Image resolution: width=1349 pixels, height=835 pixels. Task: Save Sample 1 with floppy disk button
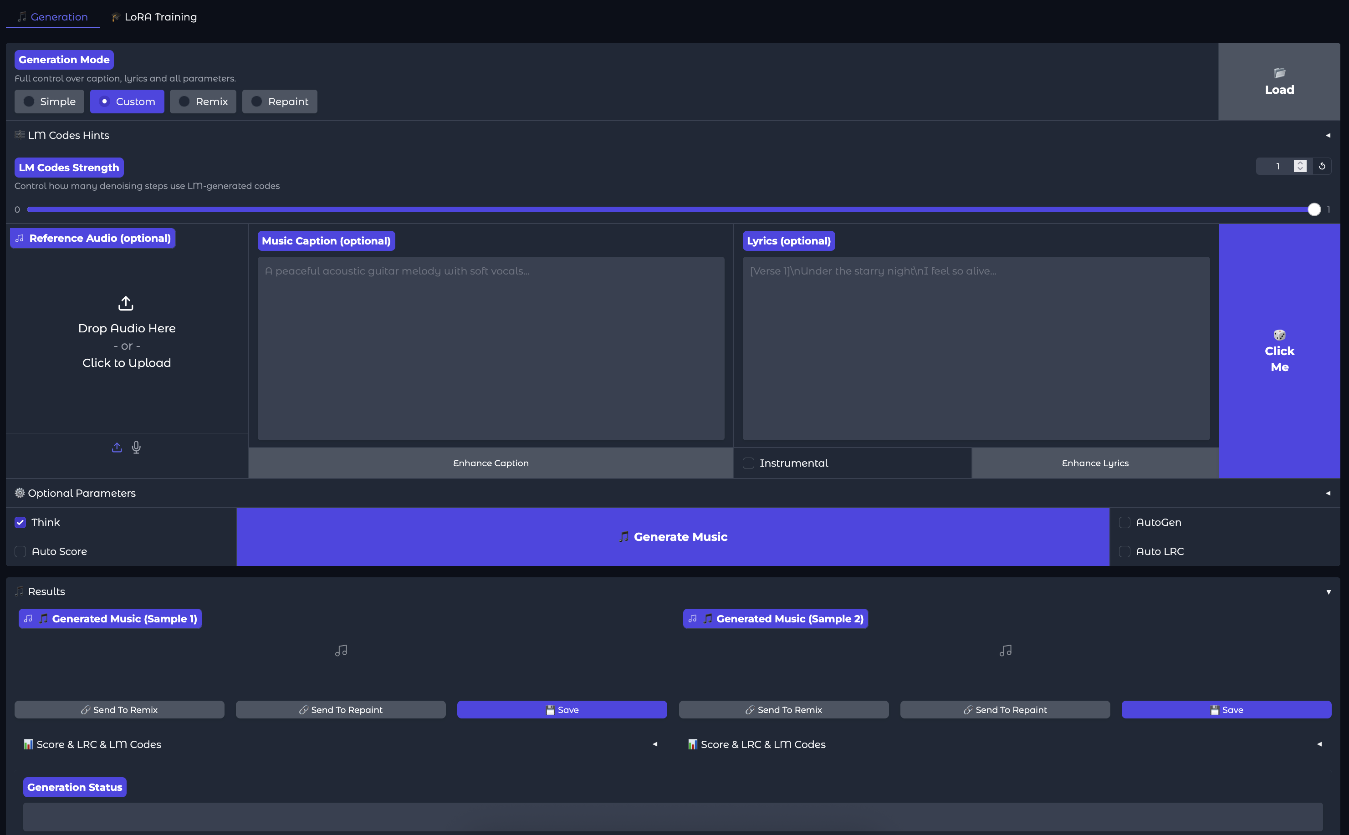562,710
